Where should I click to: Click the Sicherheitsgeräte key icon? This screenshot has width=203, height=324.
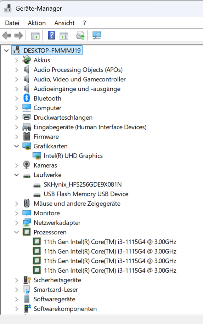pos(27,280)
